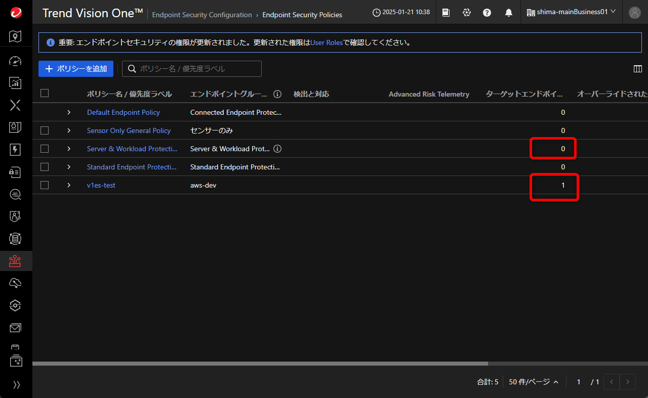648x398 pixels.
Task: Focus the policy name search field
Action: tap(192, 69)
